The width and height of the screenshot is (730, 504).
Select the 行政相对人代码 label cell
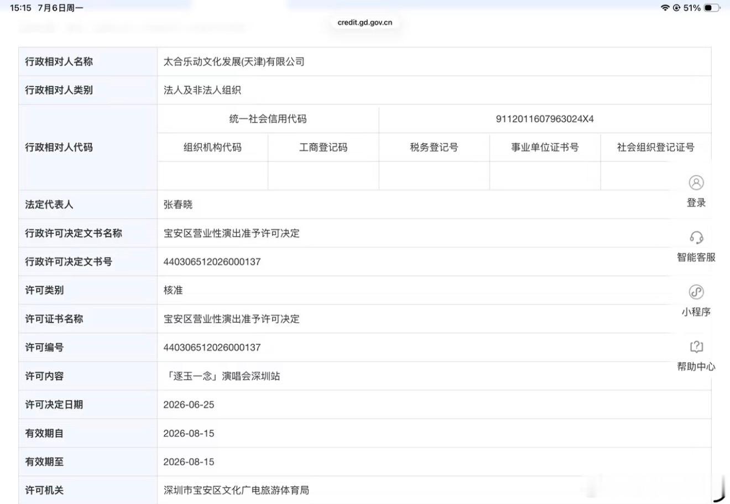click(88, 148)
